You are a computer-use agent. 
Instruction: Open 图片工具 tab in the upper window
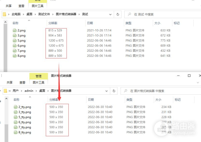click(38, 6)
